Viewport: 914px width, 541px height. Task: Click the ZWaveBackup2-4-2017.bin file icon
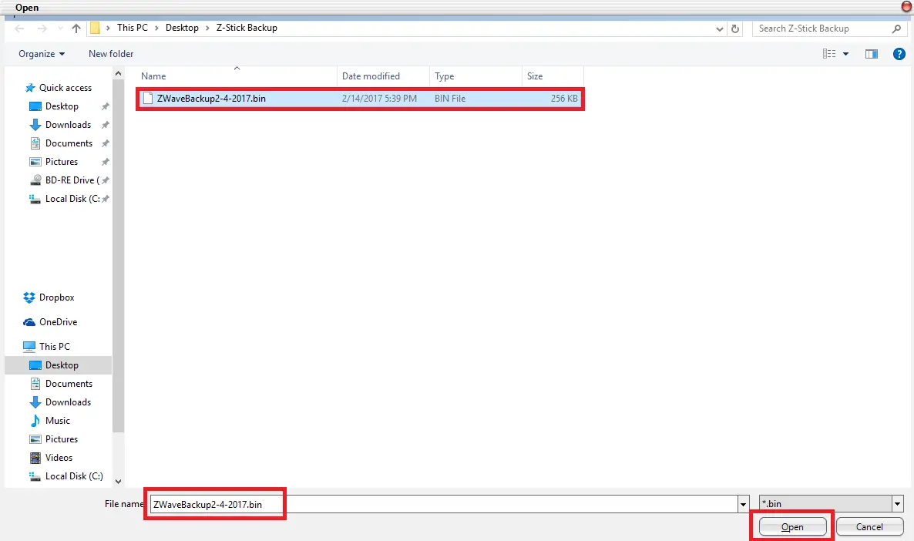click(x=148, y=99)
